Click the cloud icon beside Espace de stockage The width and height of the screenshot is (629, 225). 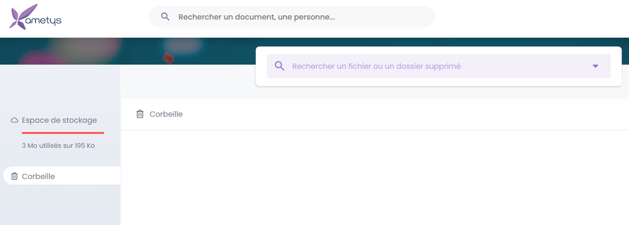coord(14,120)
